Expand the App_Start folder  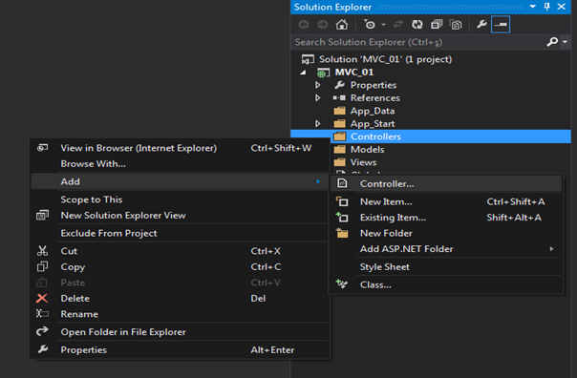317,123
